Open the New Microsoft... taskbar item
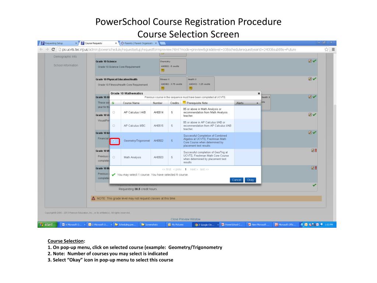This screenshot has width=377, height=283. tap(259, 224)
